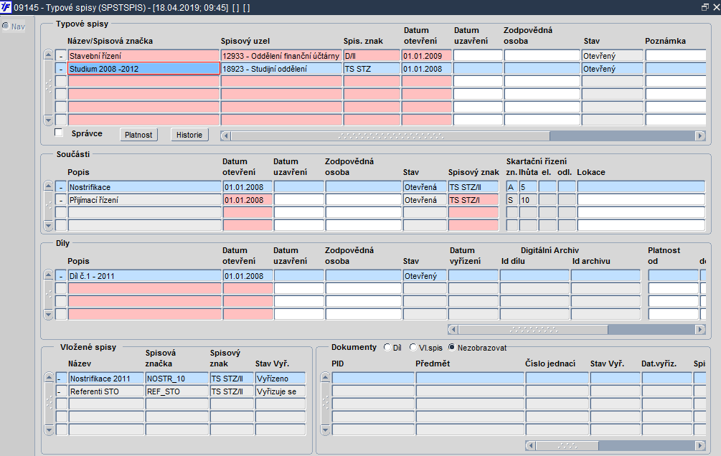
Task: Click the Nostrifikace 2011 name cell
Action: (x=106, y=379)
